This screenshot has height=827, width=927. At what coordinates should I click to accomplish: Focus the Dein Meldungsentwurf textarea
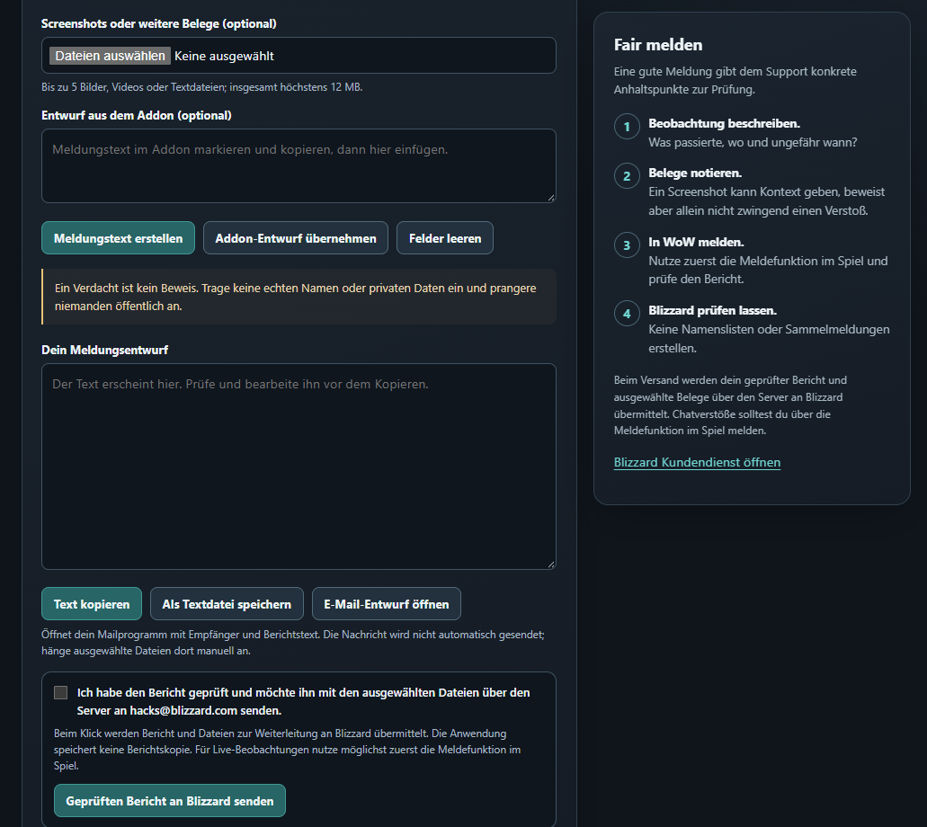point(299,467)
